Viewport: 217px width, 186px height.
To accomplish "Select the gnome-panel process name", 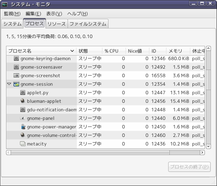I will pos(41,118).
